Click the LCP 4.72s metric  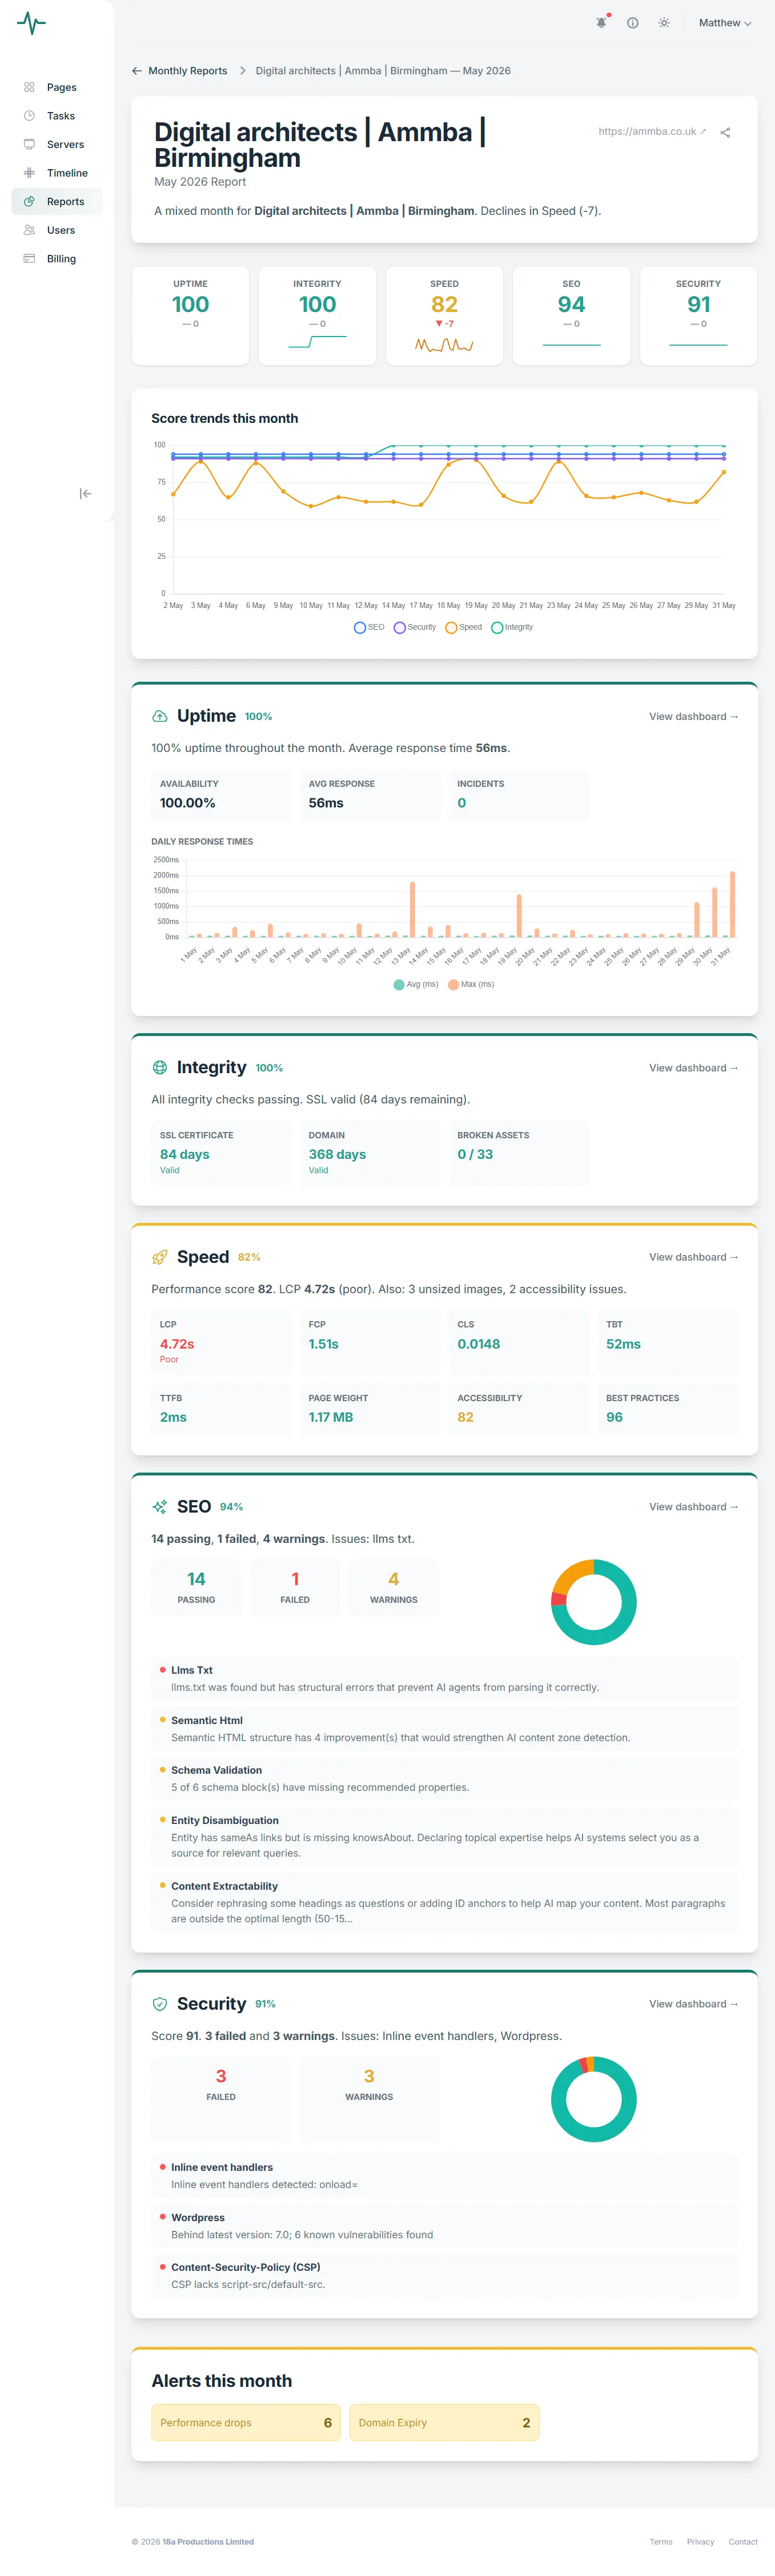[x=221, y=1343]
